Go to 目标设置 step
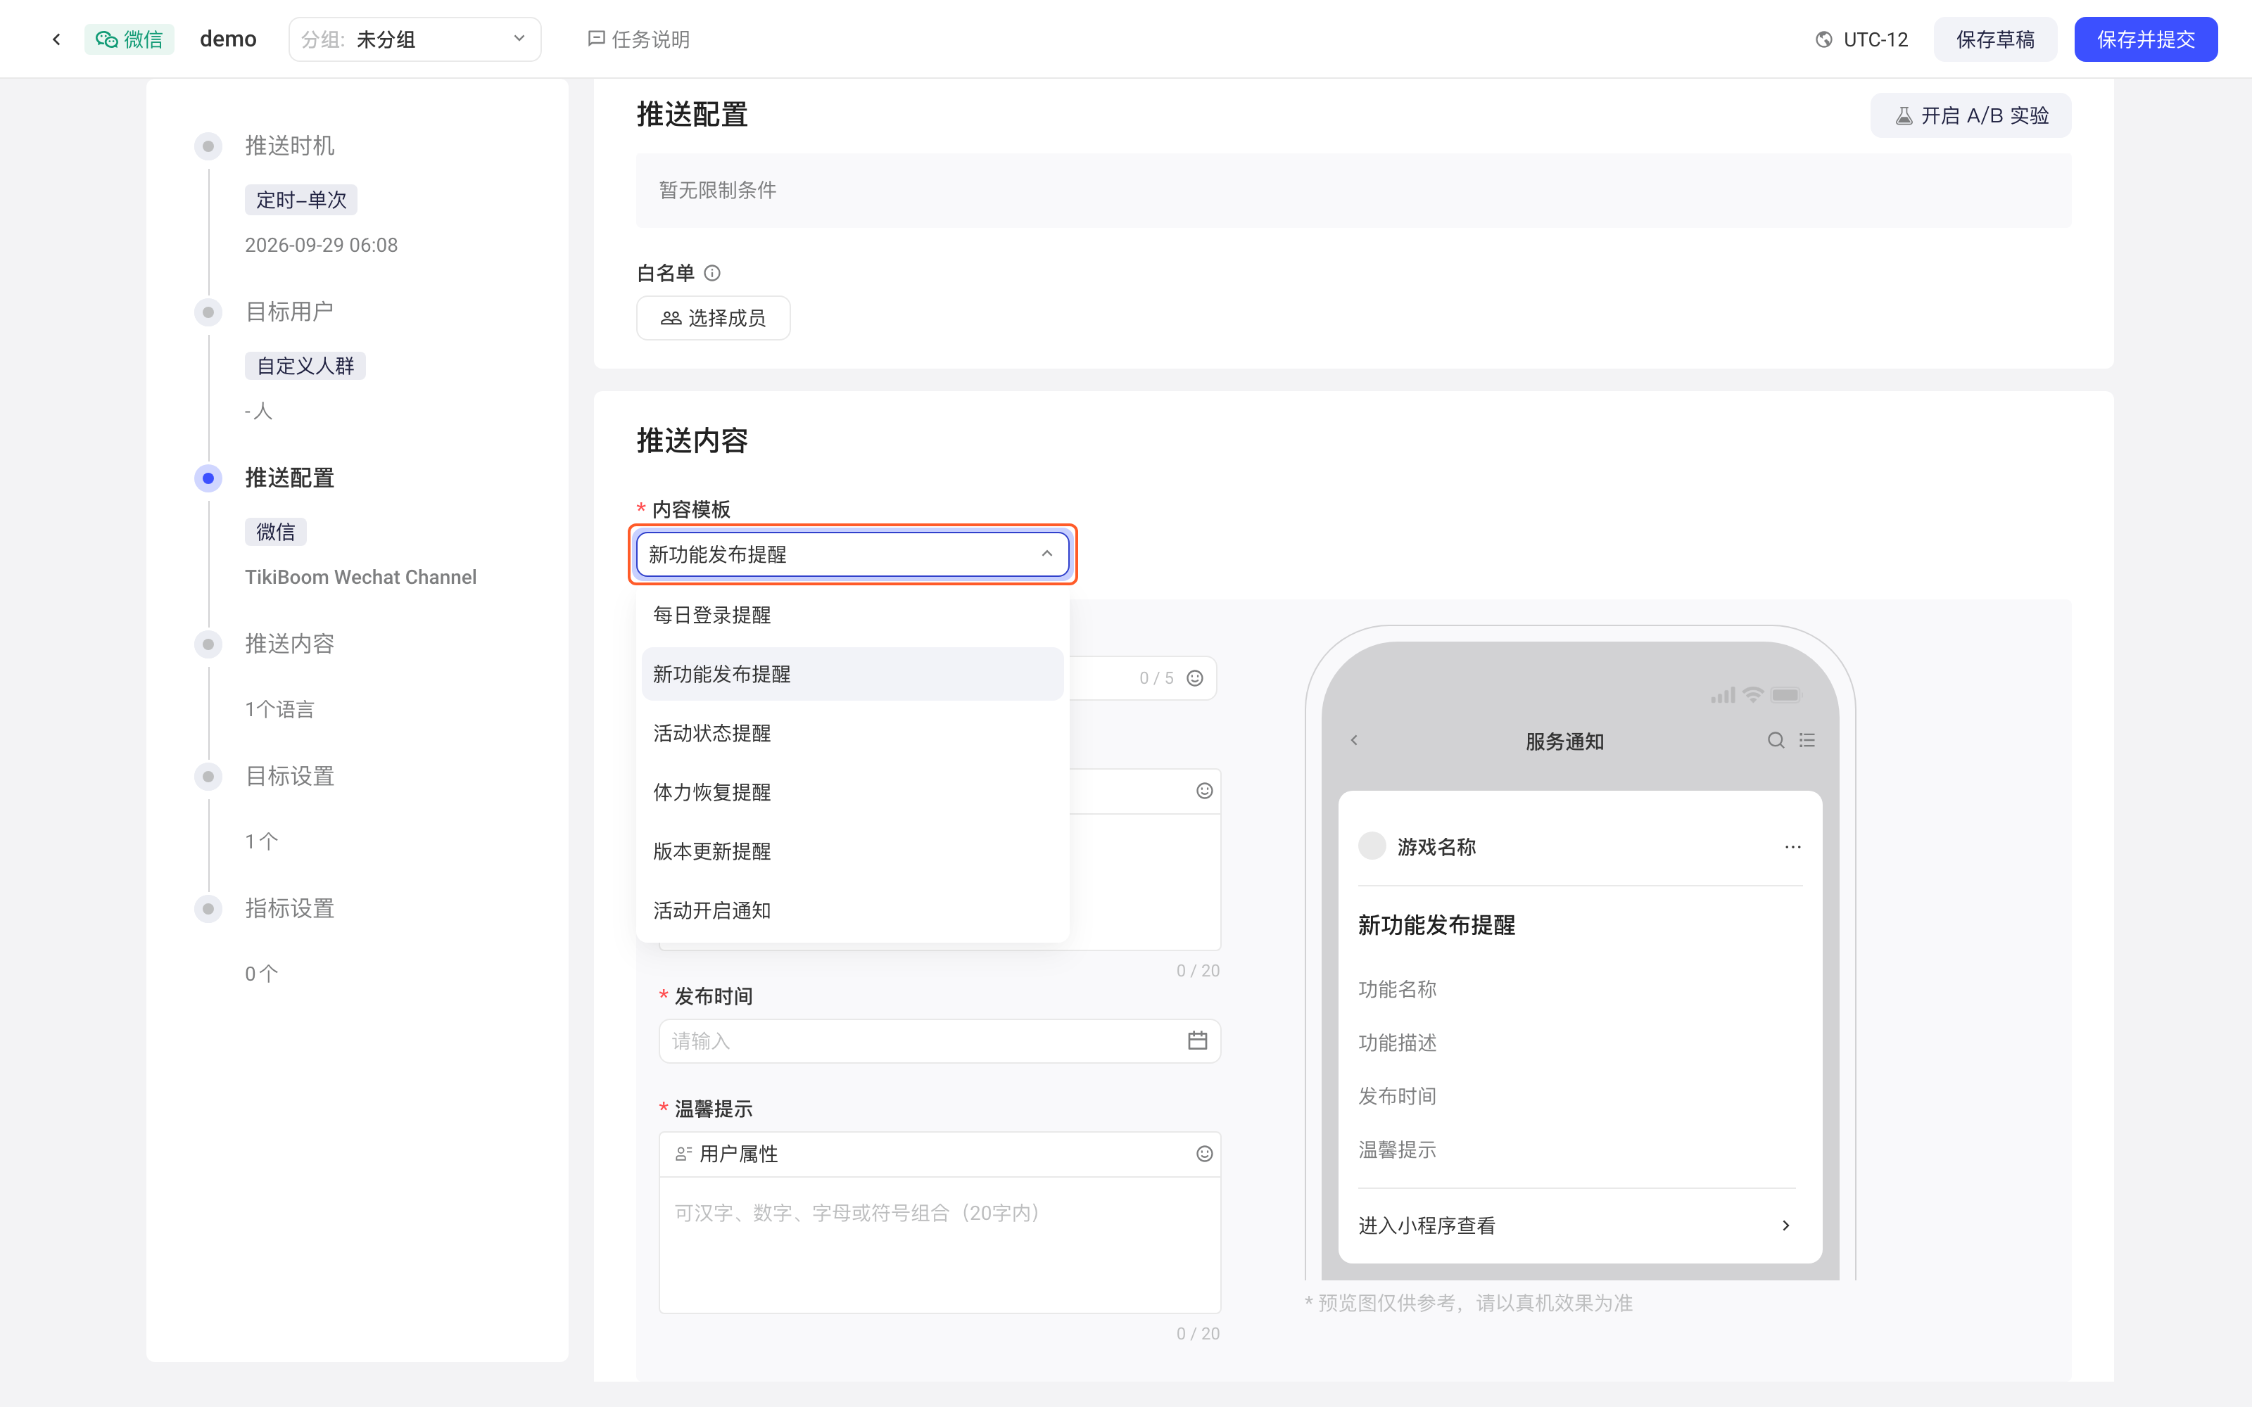Viewport: 2252px width, 1407px height. coord(289,776)
